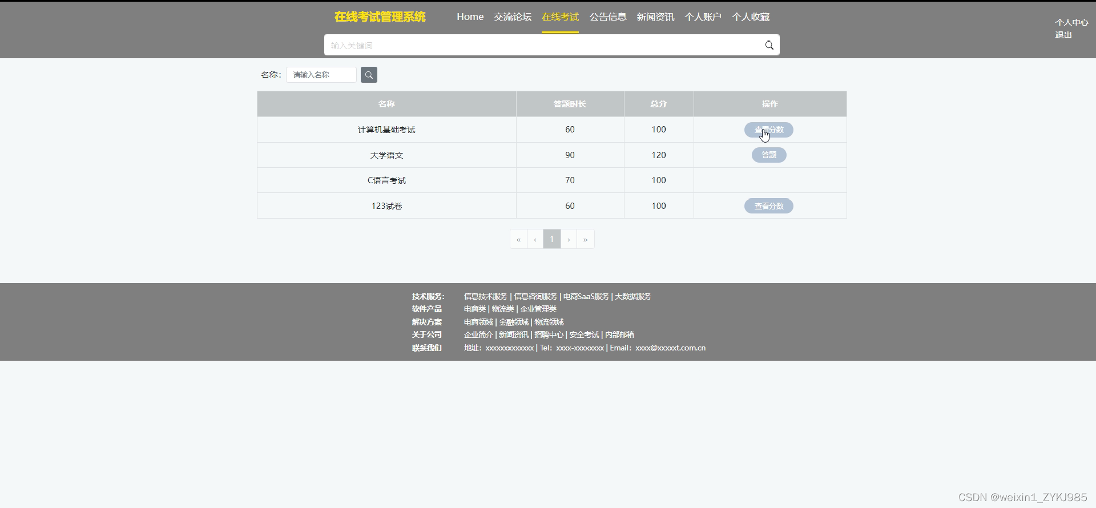Viewport: 1096px width, 508px height.
Task: Click the 70 duration cell of C语言考试
Action: pos(570,180)
